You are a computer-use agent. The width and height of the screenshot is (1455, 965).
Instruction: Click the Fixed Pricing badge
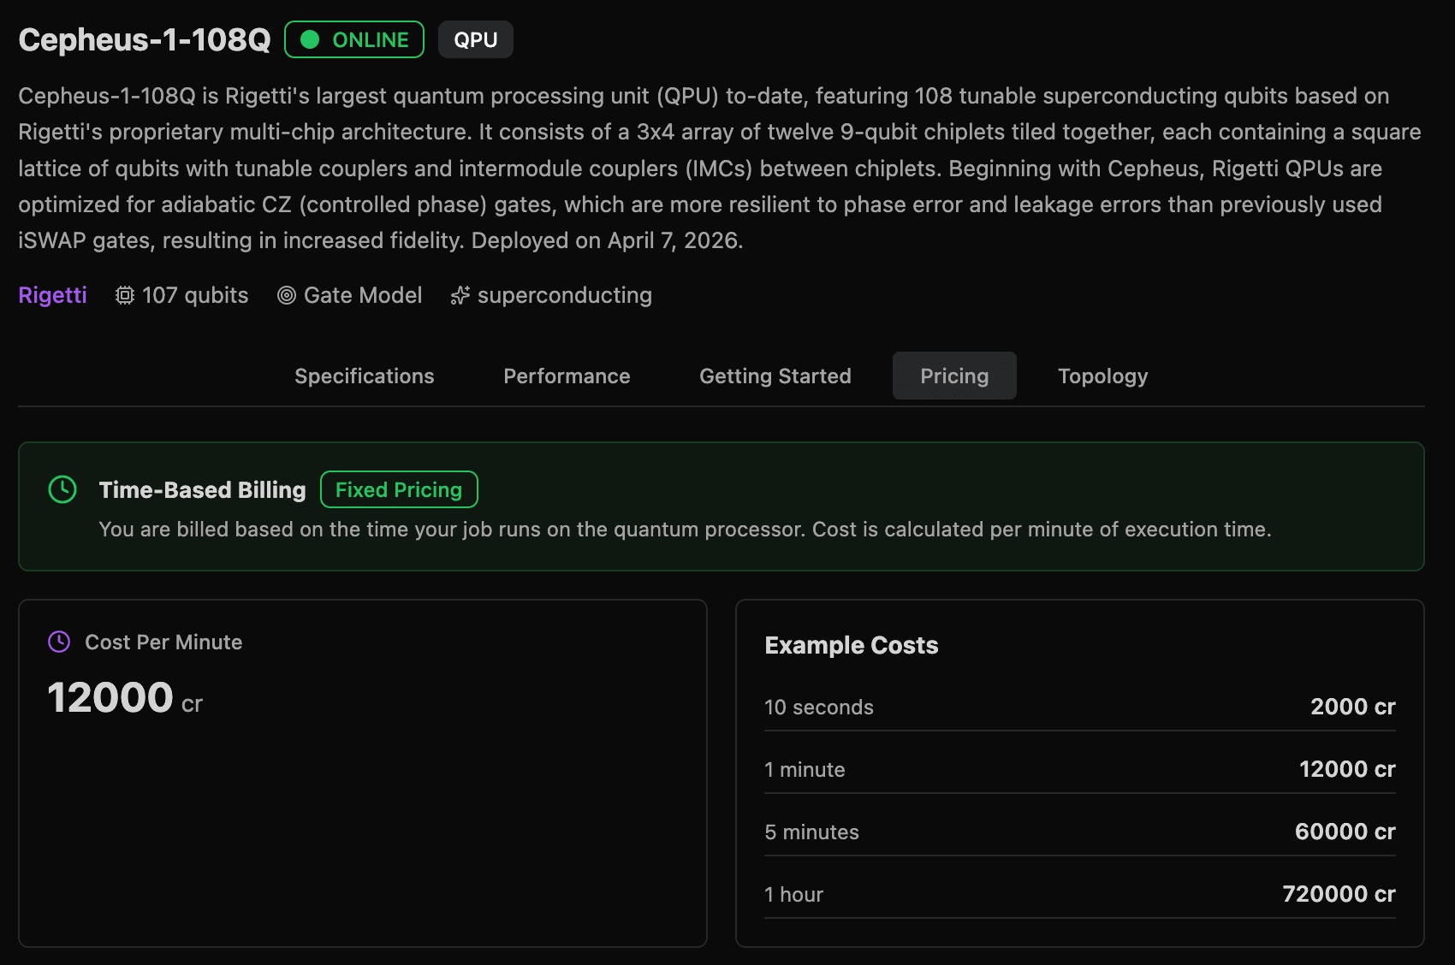[399, 489]
